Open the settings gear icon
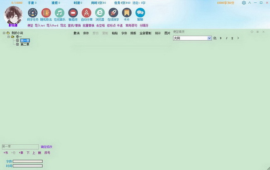This screenshot has width=270, height=170. pyautogui.click(x=244, y=3)
